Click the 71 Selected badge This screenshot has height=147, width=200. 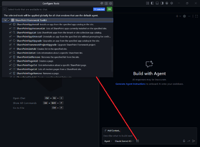coord(99,9)
